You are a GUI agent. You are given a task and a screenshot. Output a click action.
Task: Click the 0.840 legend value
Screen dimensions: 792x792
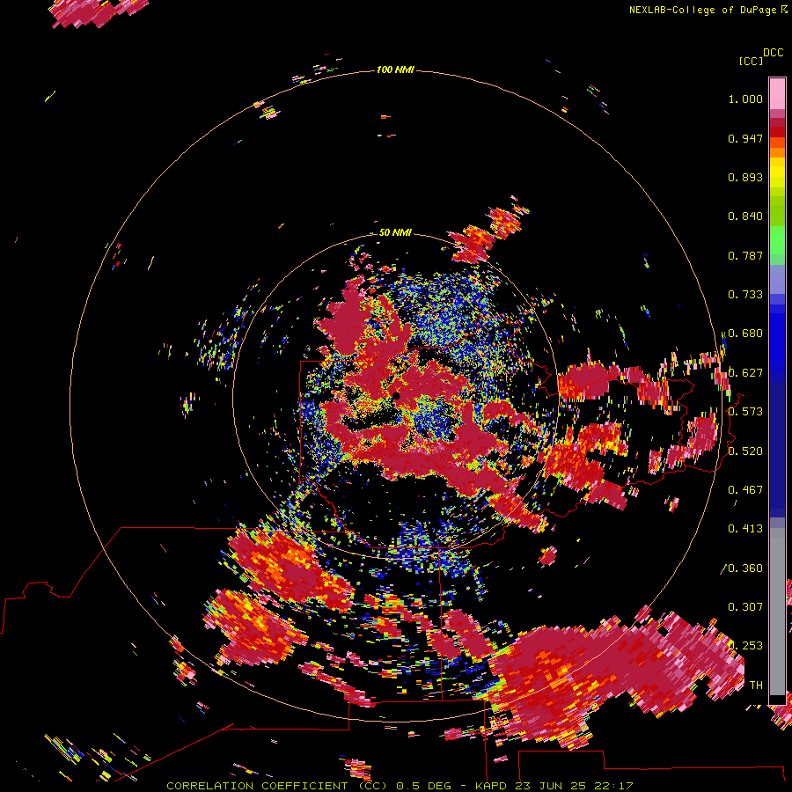(745, 216)
